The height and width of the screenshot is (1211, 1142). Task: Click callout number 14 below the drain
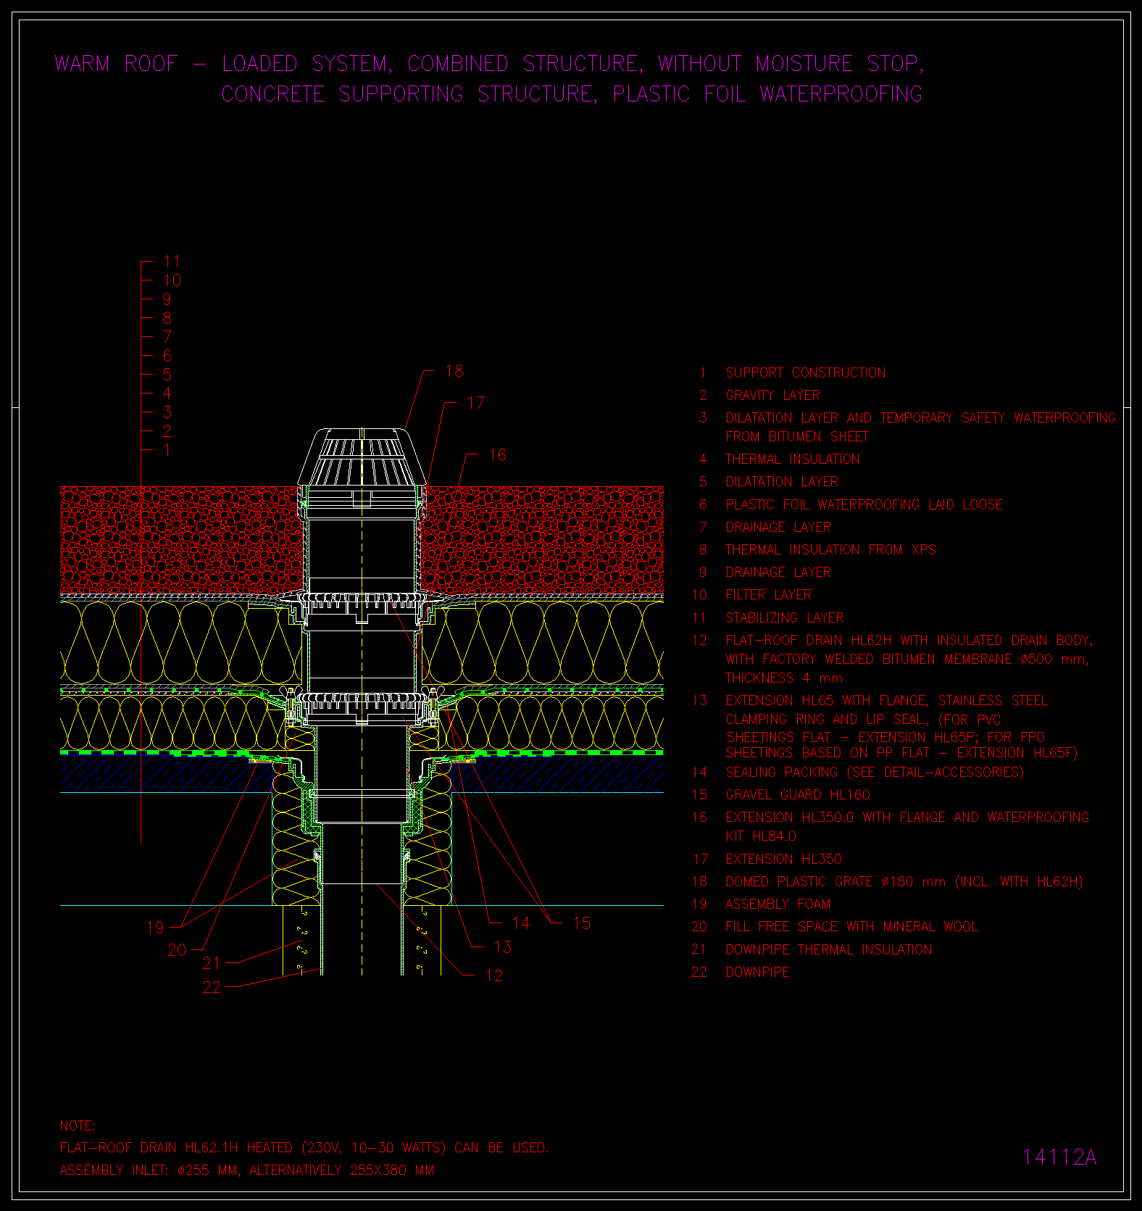pos(520,923)
